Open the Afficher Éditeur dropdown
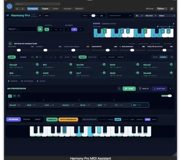This screenshot has height=160, width=181. click(162, 9)
